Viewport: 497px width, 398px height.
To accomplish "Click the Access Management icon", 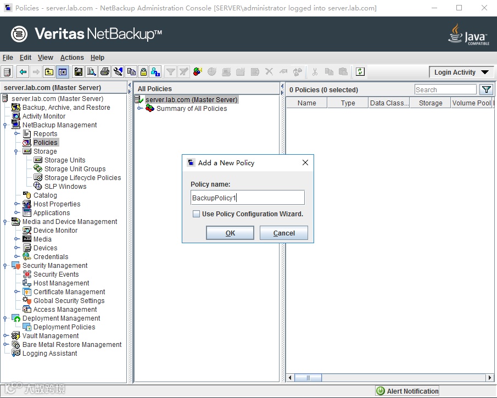I will point(27,309).
